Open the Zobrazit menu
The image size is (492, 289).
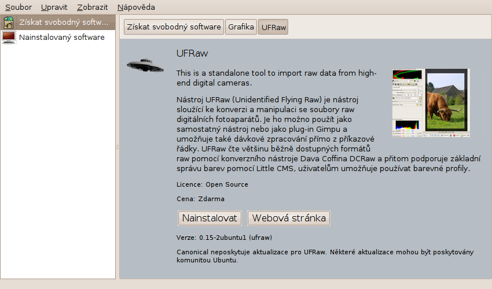(x=92, y=7)
